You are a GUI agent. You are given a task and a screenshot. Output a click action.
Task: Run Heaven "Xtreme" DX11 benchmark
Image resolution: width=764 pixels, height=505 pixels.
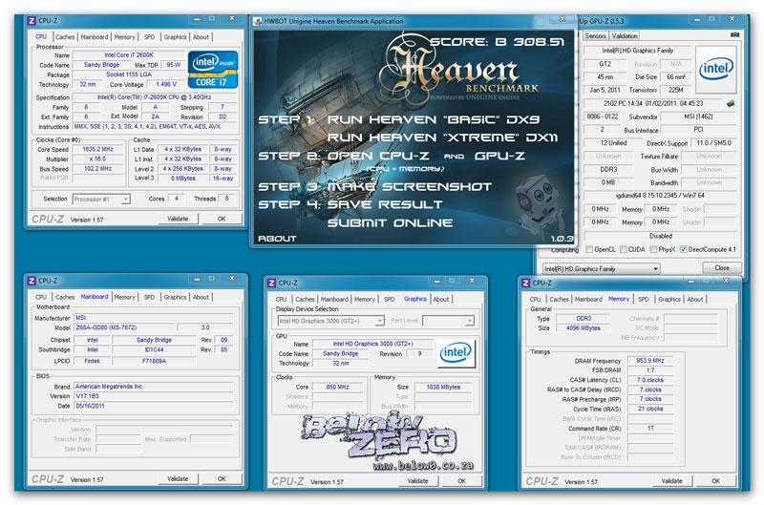click(x=442, y=137)
